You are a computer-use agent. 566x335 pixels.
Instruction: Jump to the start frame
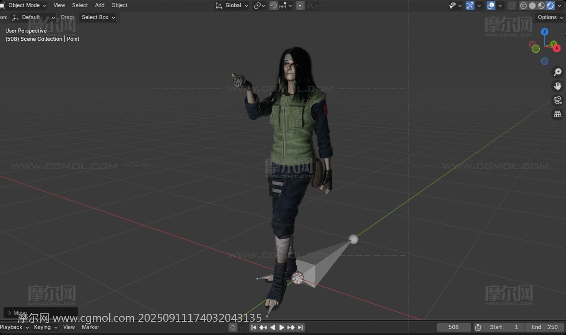pos(254,327)
